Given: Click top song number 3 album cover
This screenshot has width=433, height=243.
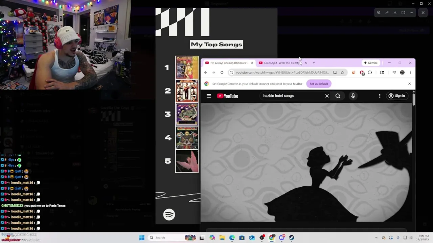Looking at the screenshot, I should [x=187, y=114].
